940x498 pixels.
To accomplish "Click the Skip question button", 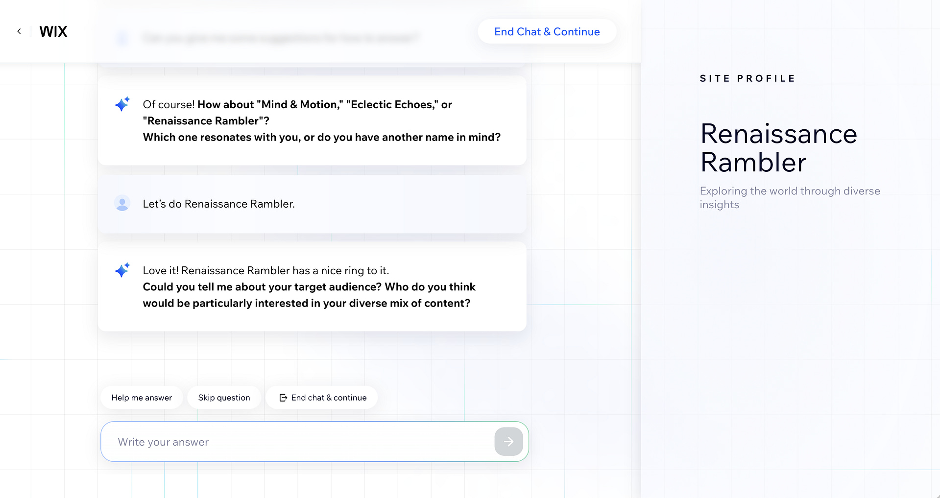I will pos(224,398).
